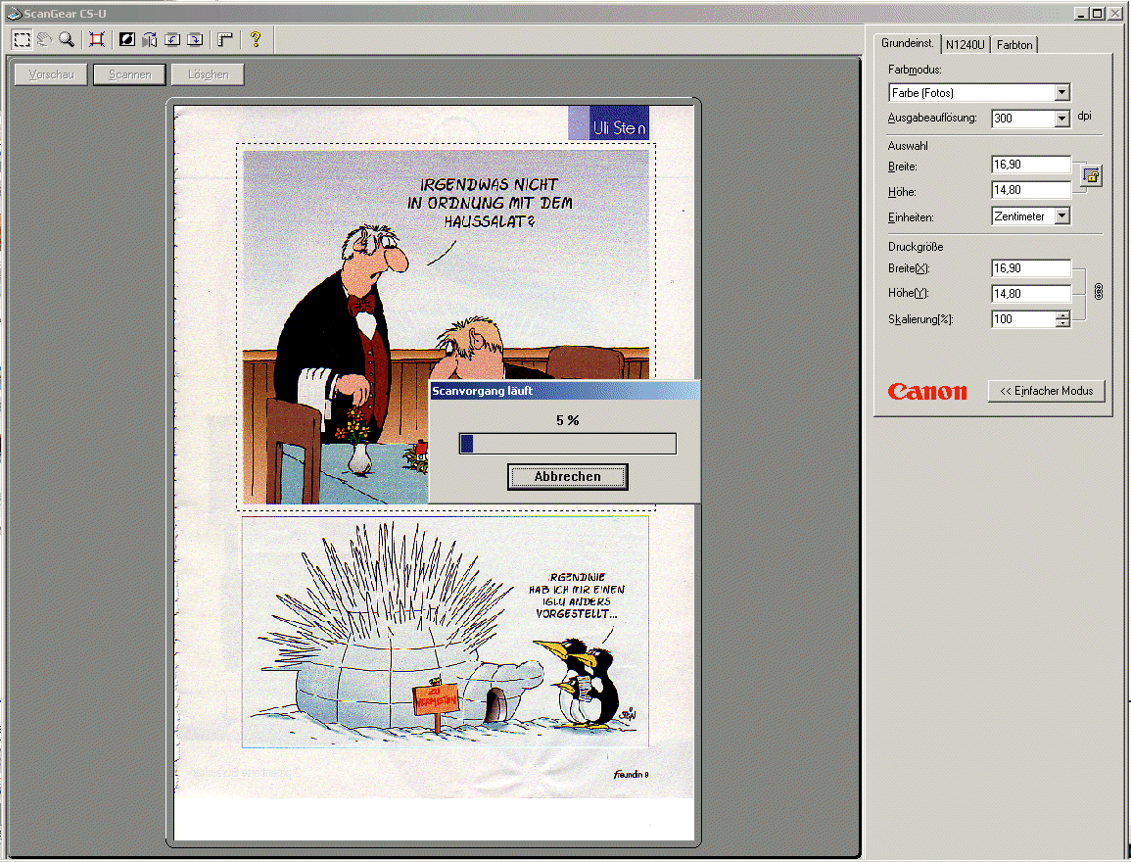Toggle the ruler display icon
Viewport: 1131px width, 862px height.
225,40
